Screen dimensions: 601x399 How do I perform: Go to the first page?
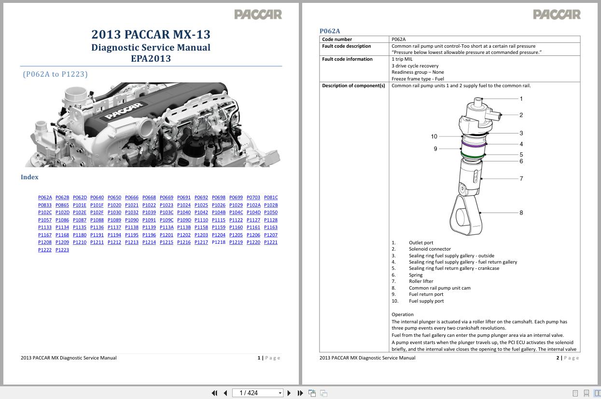pos(214,393)
